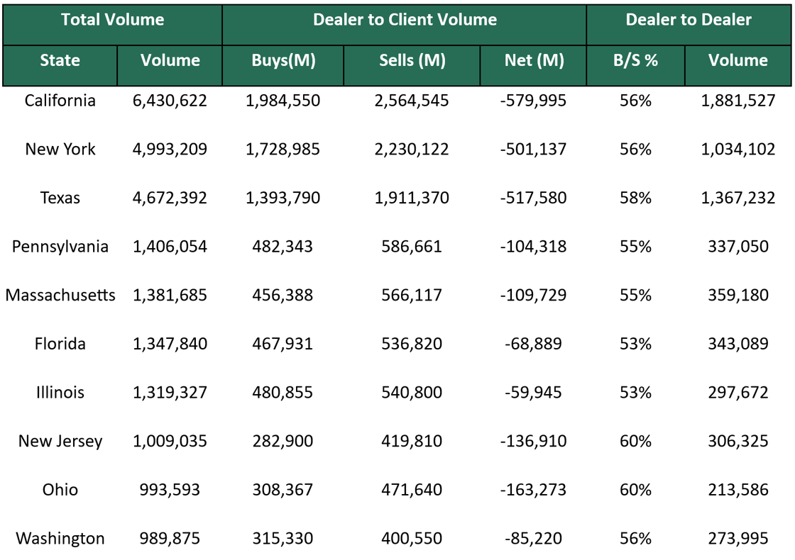Screen dimensions: 795x560
Task: Click the 'Florida' state cell
Action: [x=60, y=344]
